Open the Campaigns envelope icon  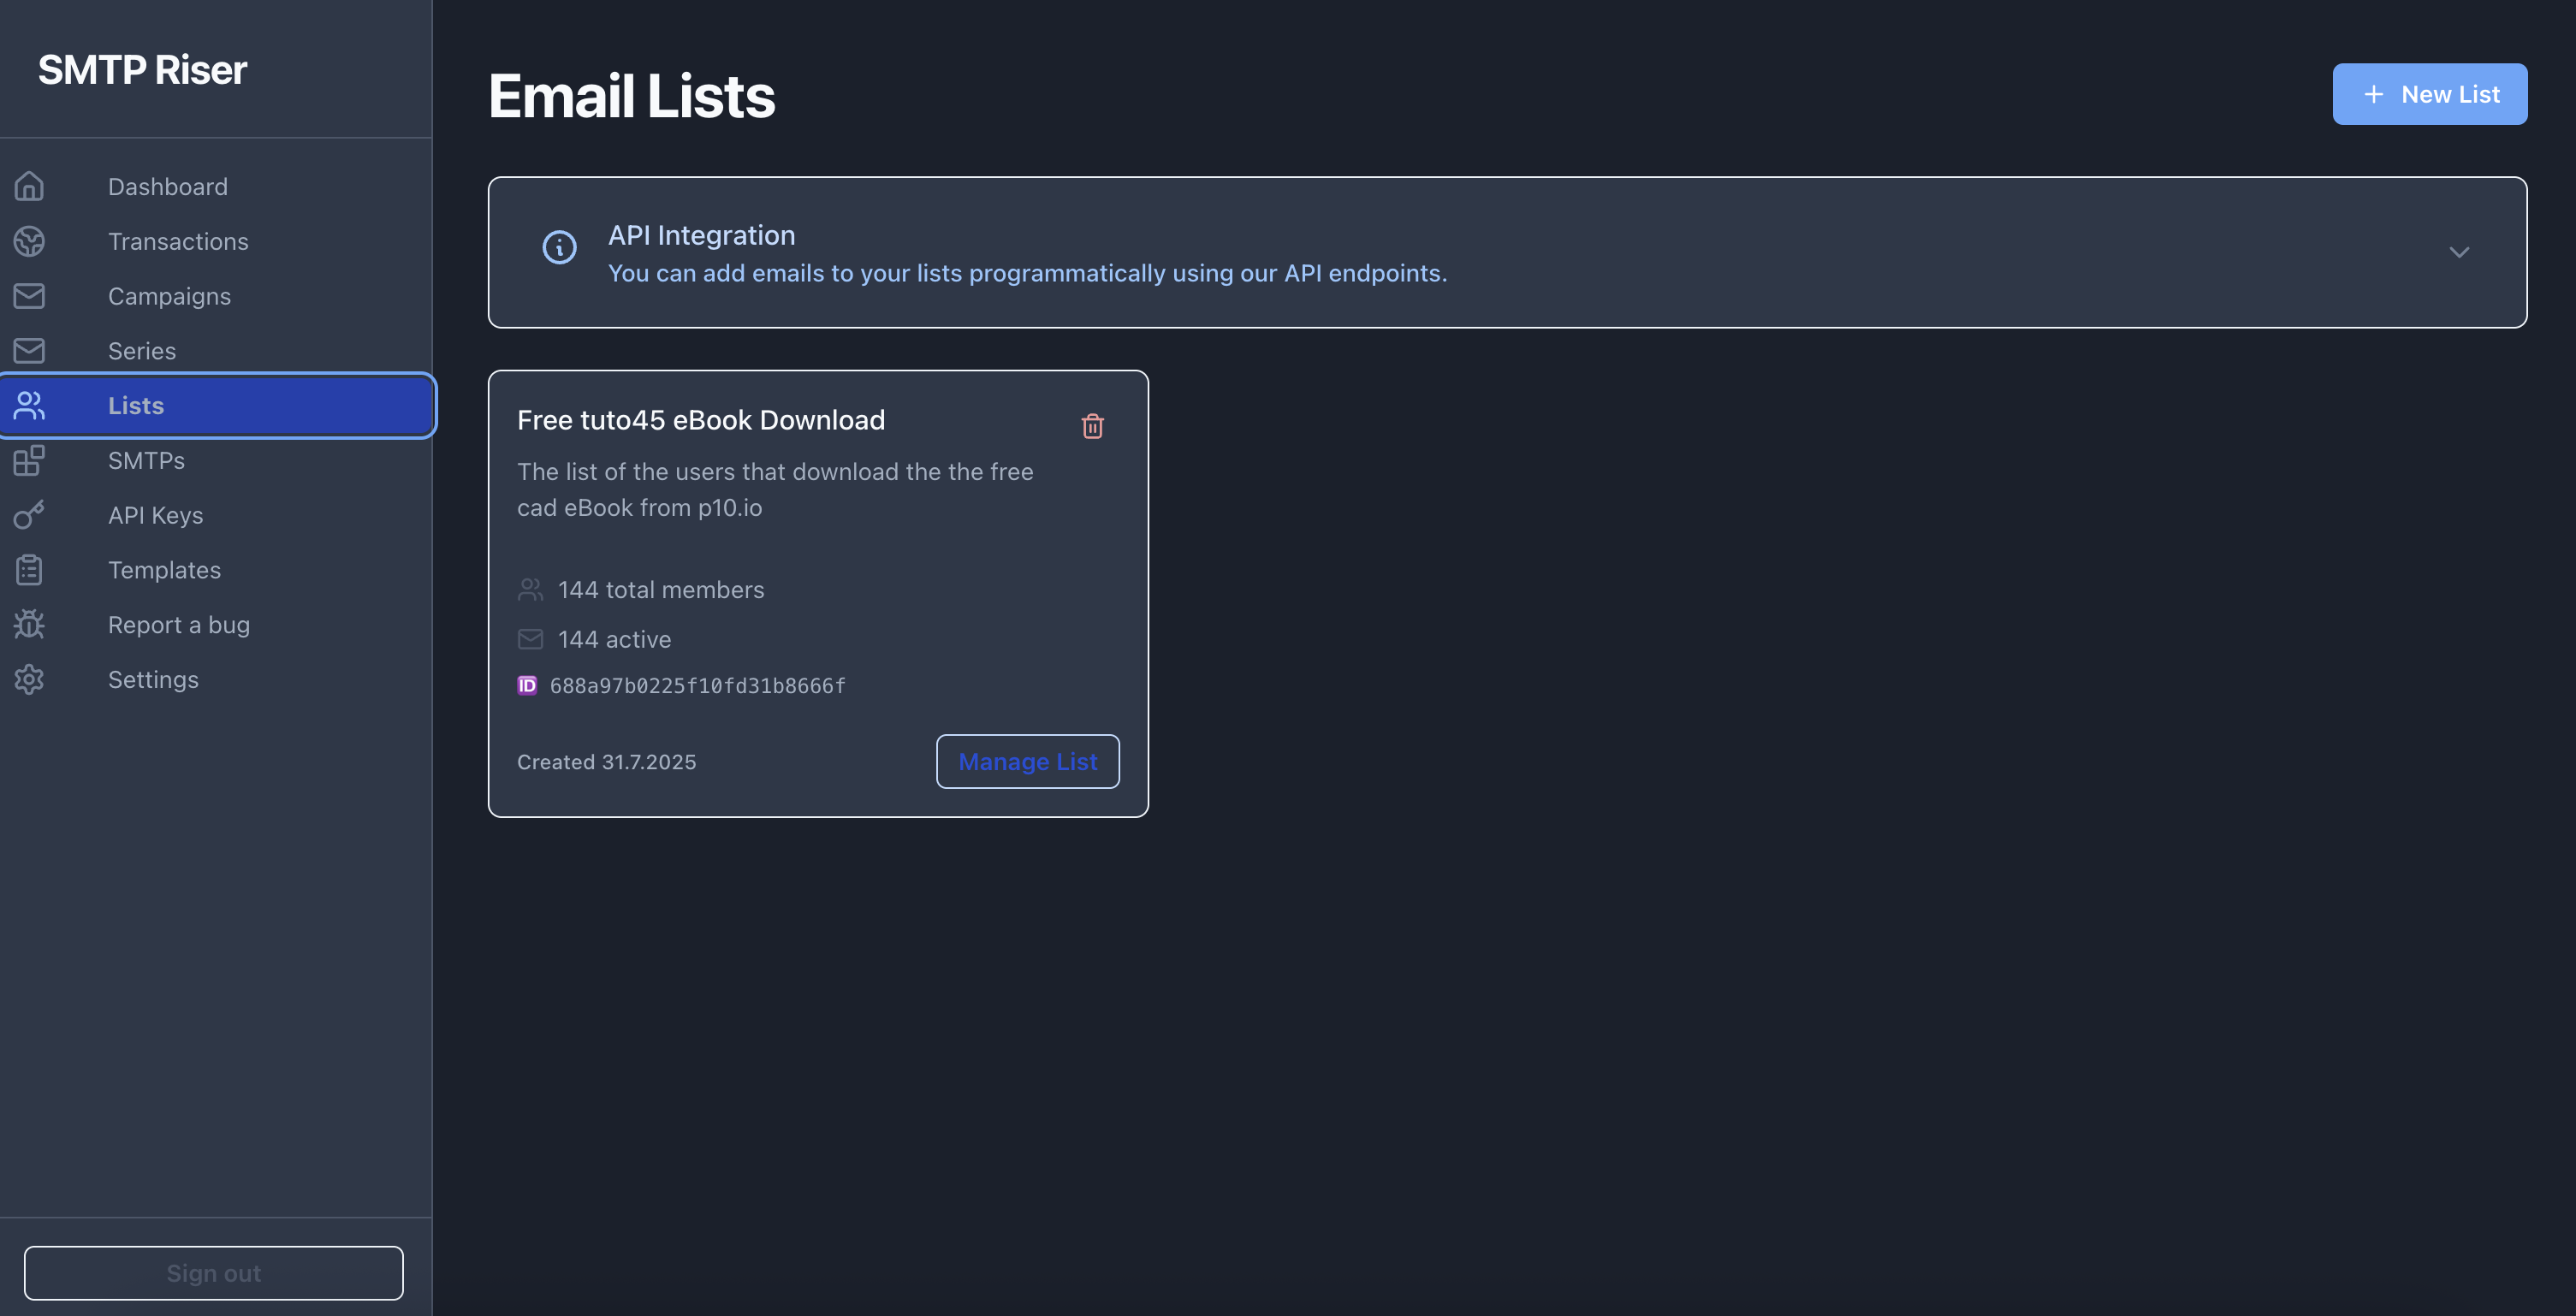coord(29,296)
